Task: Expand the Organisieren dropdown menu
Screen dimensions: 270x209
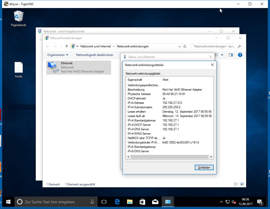Action: 58,55
